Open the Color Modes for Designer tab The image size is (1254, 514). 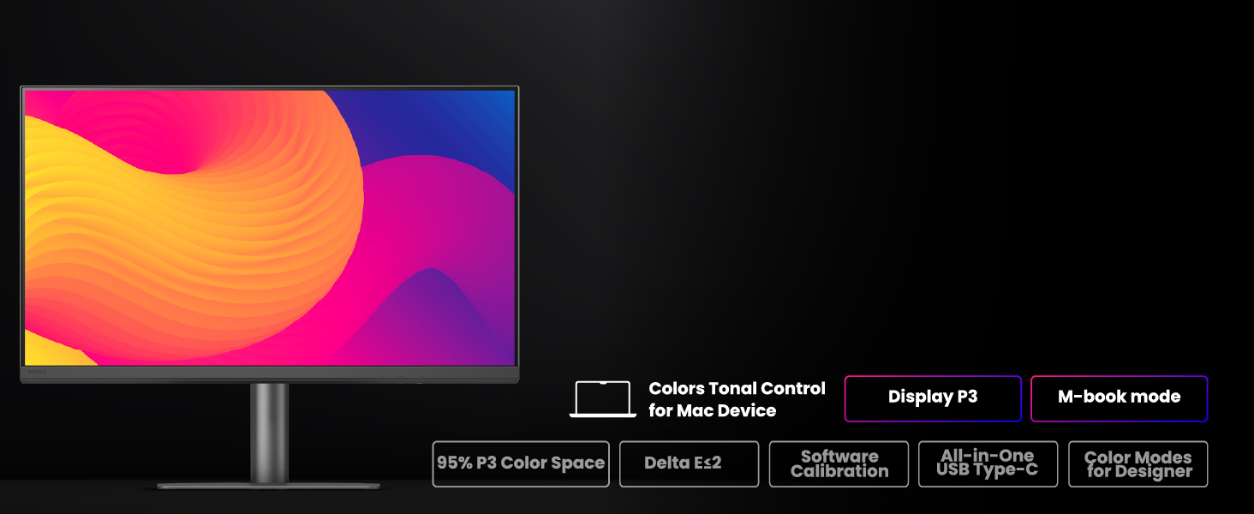(x=1138, y=463)
